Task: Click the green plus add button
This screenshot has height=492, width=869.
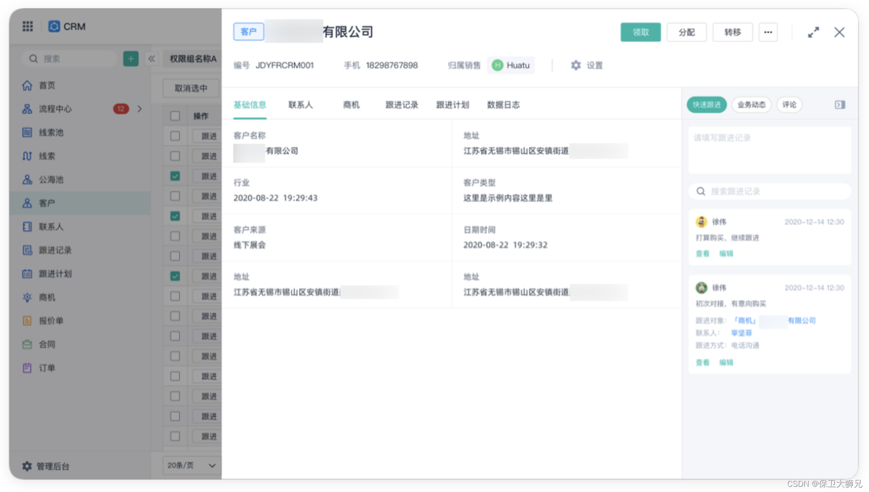Action: (131, 59)
